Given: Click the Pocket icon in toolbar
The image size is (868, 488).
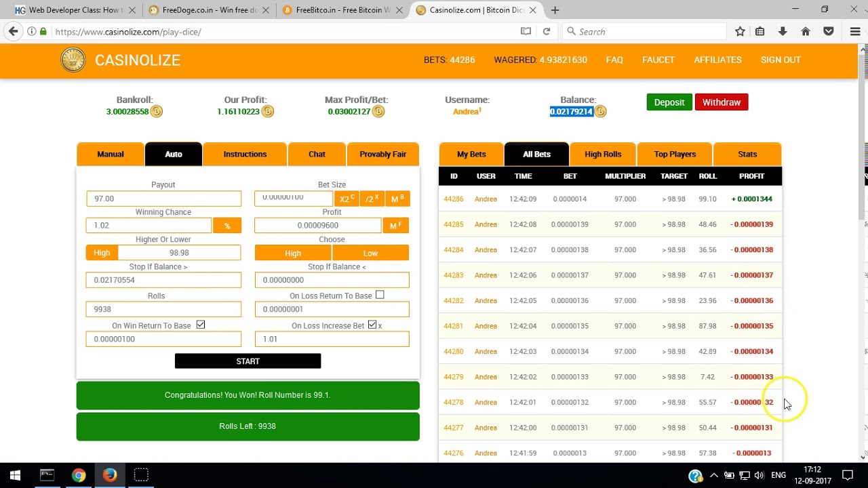Looking at the screenshot, I should pos(829,32).
